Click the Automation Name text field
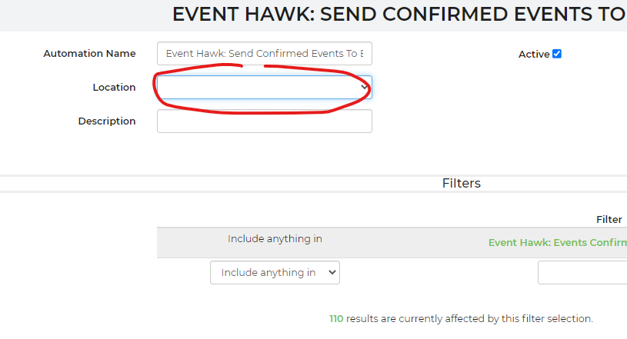Image resolution: width=627 pixels, height=339 pixels. tap(264, 54)
